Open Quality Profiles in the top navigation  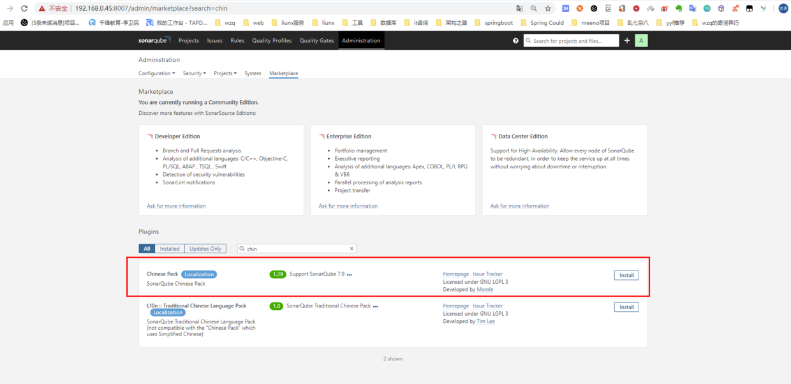click(272, 40)
